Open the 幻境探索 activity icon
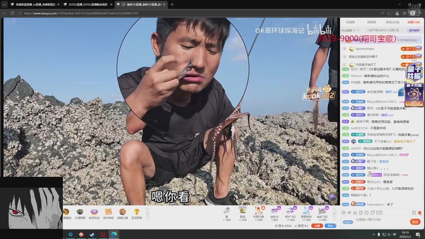The width and height of the screenshot is (425, 239). coord(80,214)
